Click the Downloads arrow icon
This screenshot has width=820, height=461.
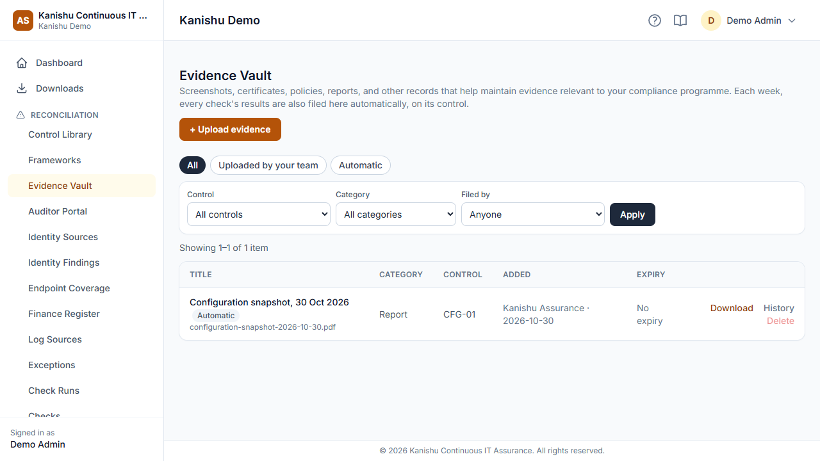coord(22,88)
